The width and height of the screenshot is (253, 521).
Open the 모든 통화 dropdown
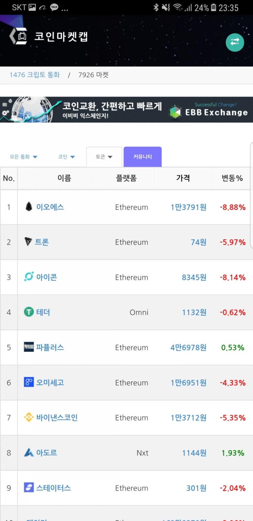(x=24, y=156)
